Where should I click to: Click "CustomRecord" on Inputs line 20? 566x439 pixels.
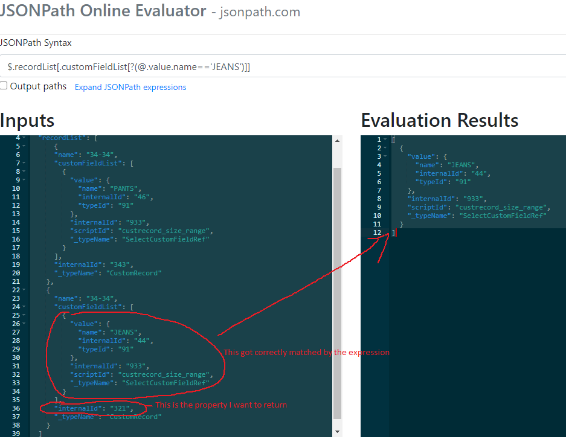click(x=134, y=273)
